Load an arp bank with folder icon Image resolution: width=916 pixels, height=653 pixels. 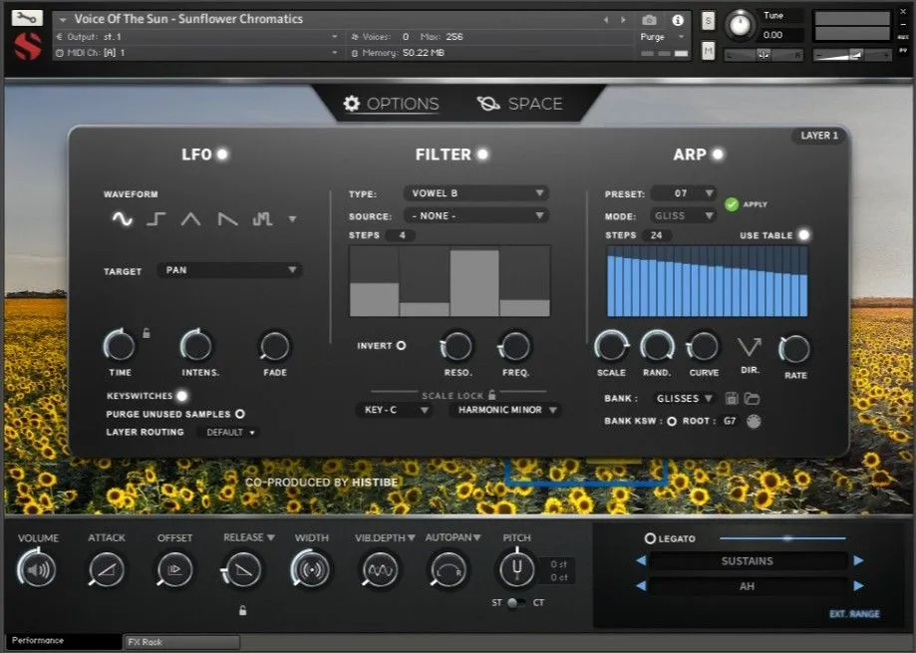pos(752,399)
